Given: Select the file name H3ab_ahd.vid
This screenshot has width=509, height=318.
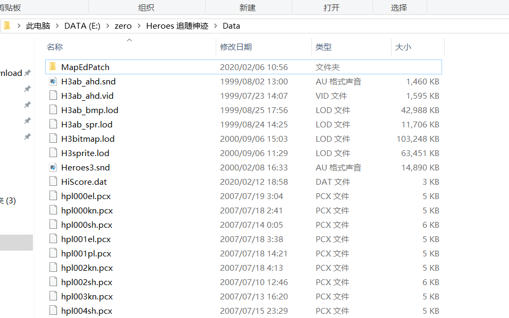Looking at the screenshot, I should click(x=87, y=96).
